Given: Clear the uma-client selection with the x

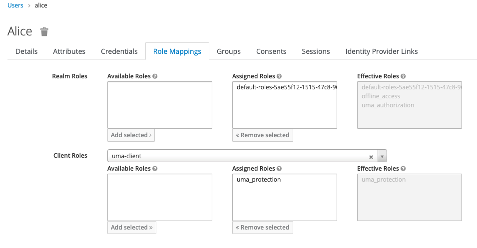Looking at the screenshot, I should [371, 156].
